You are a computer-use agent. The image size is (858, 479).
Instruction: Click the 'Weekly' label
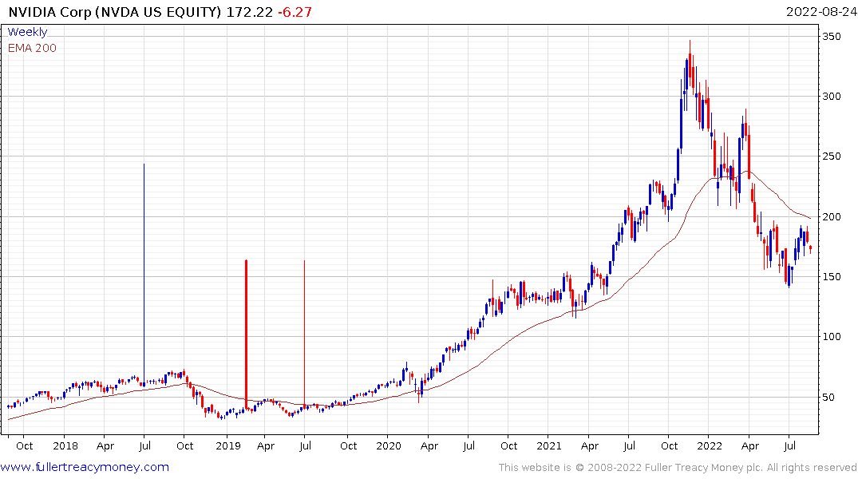pyautogui.click(x=27, y=32)
